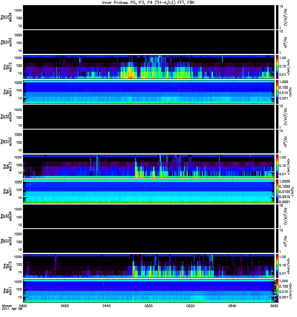Click the '2011 Apr 08' date label

pyautogui.click(x=12, y=309)
